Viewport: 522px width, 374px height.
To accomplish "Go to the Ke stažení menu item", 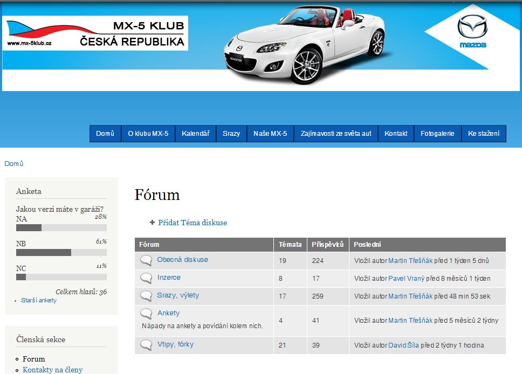I will (483, 134).
